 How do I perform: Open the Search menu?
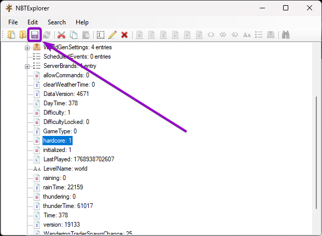tap(57, 22)
